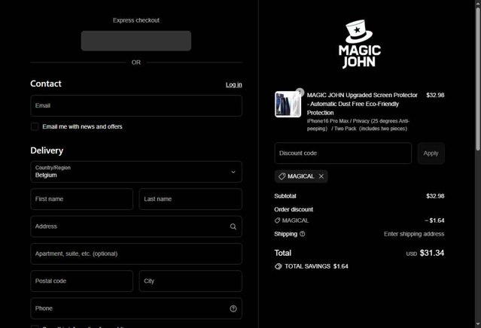Focus the Last name field
The height and width of the screenshot is (328, 481).
pos(190,199)
